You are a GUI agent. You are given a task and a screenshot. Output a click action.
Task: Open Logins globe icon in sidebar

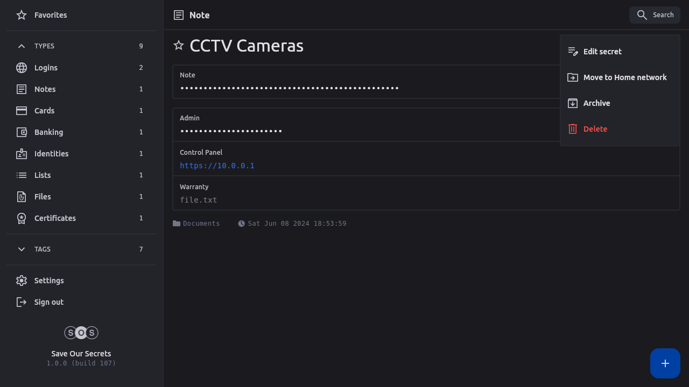(22, 68)
